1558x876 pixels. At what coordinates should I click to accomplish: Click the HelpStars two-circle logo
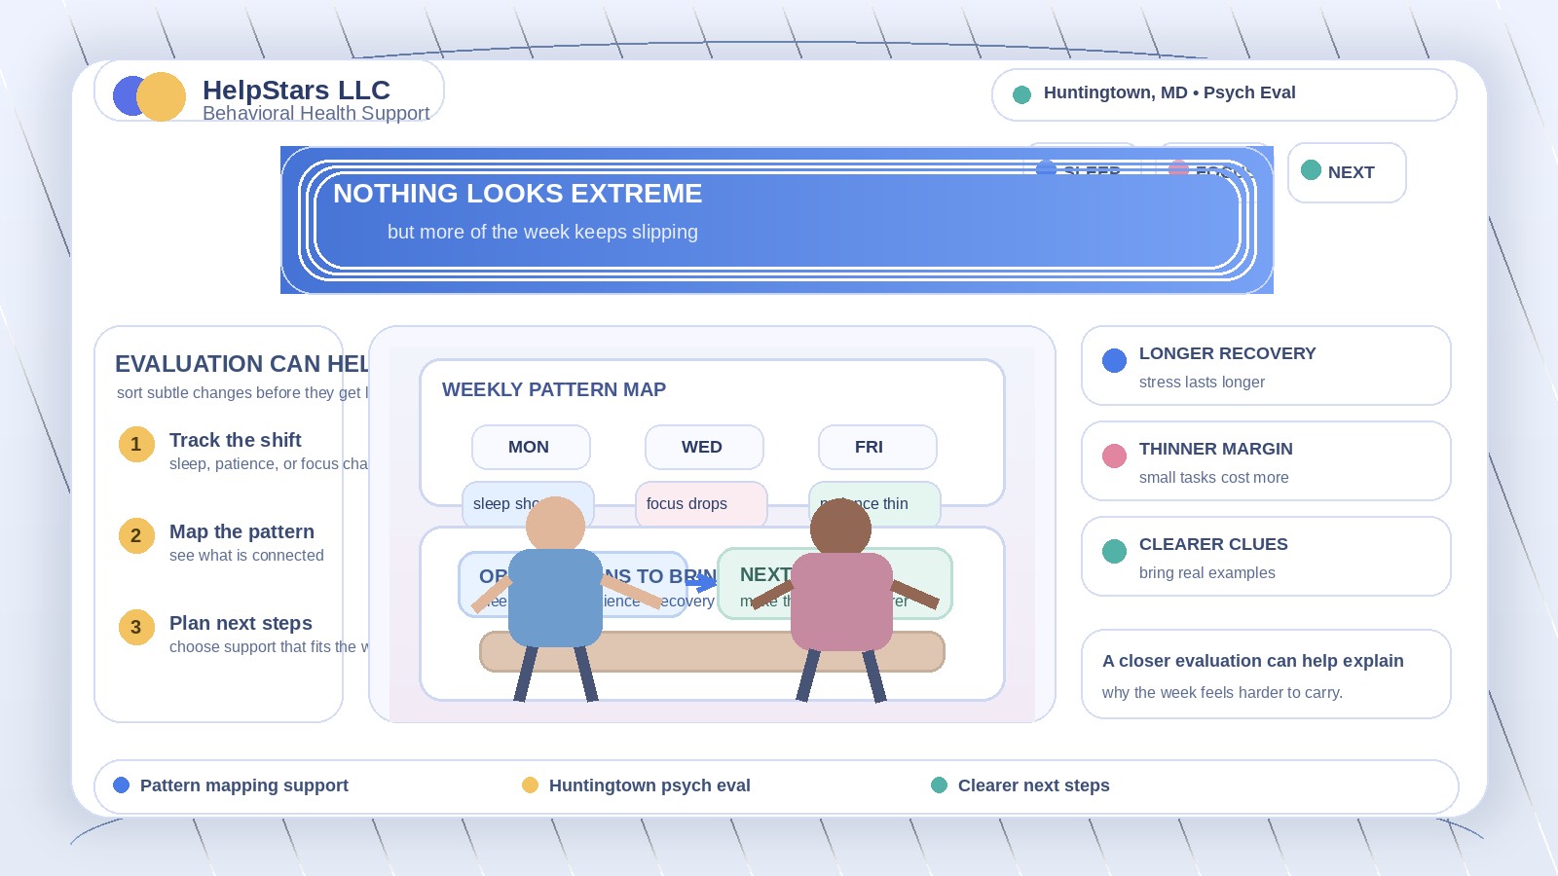(149, 96)
